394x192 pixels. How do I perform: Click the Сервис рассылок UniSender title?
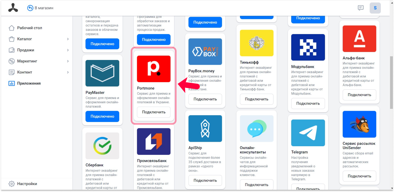[359, 146]
